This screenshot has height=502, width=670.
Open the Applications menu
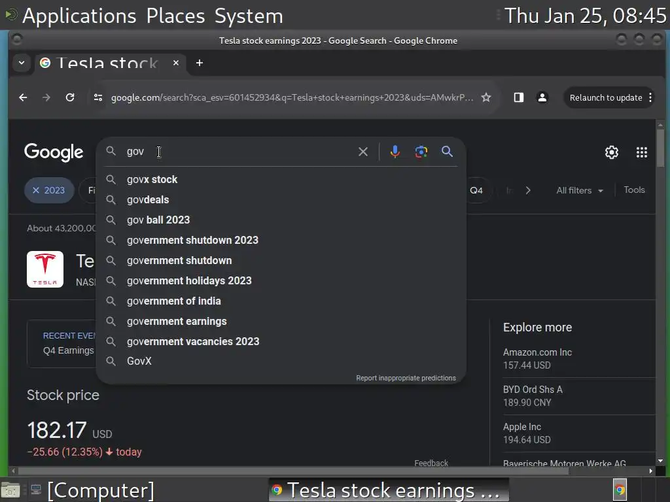tap(79, 16)
